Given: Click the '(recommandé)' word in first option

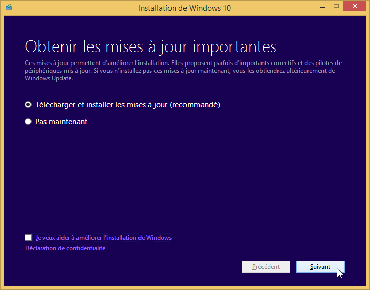Looking at the screenshot, I should pos(195,105).
